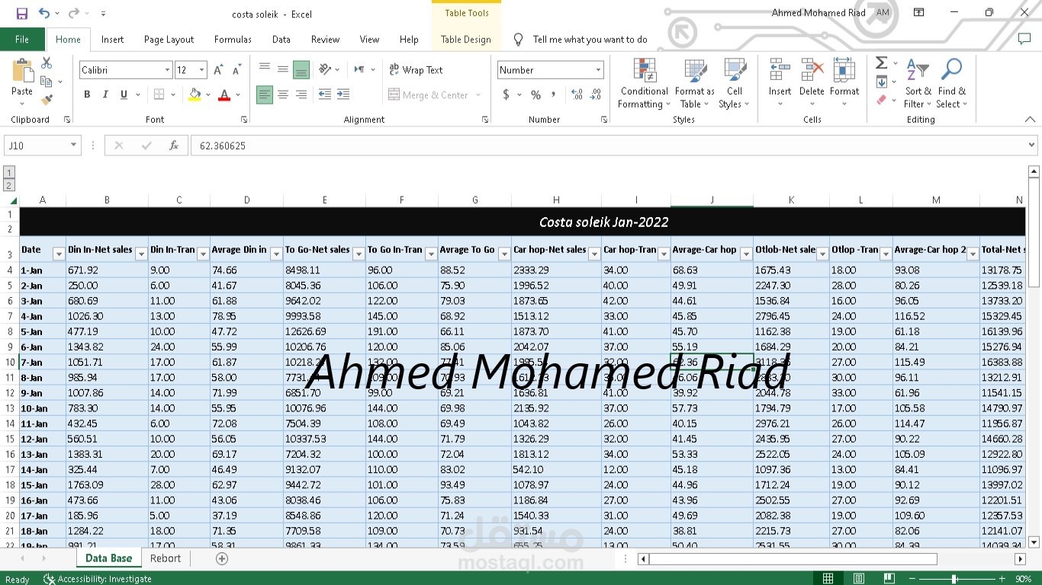Click the Redo arrow icon
The height and width of the screenshot is (585, 1042).
[73, 14]
